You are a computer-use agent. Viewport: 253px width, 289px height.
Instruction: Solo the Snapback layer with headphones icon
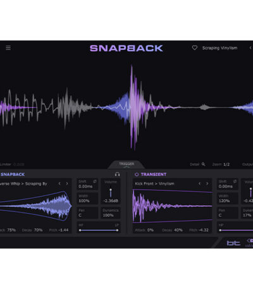[x=118, y=174]
